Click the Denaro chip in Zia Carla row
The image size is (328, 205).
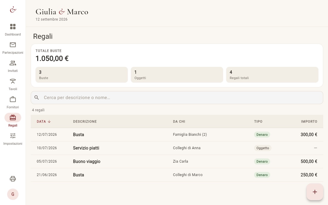262,161
